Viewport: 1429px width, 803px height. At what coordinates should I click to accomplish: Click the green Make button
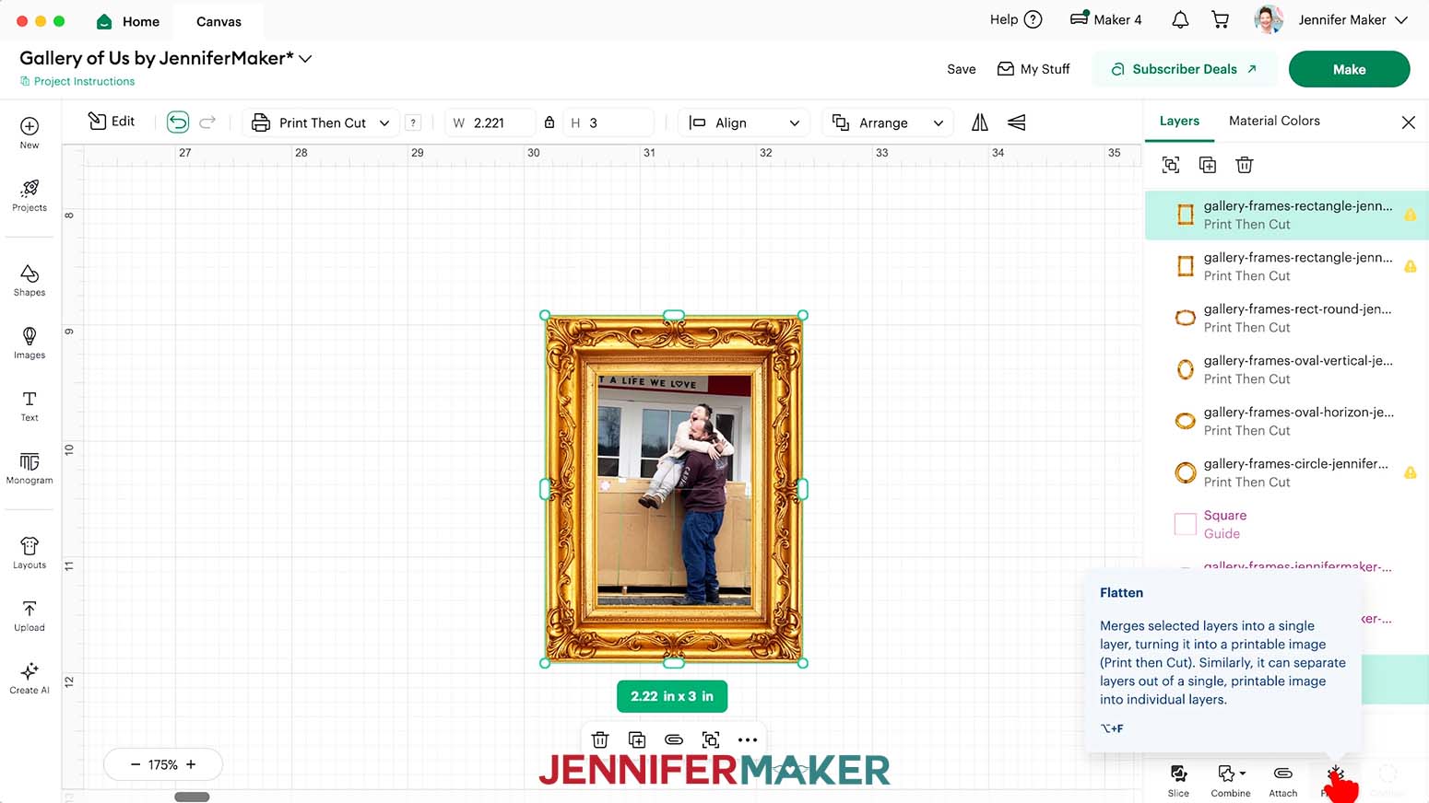[1349, 69]
